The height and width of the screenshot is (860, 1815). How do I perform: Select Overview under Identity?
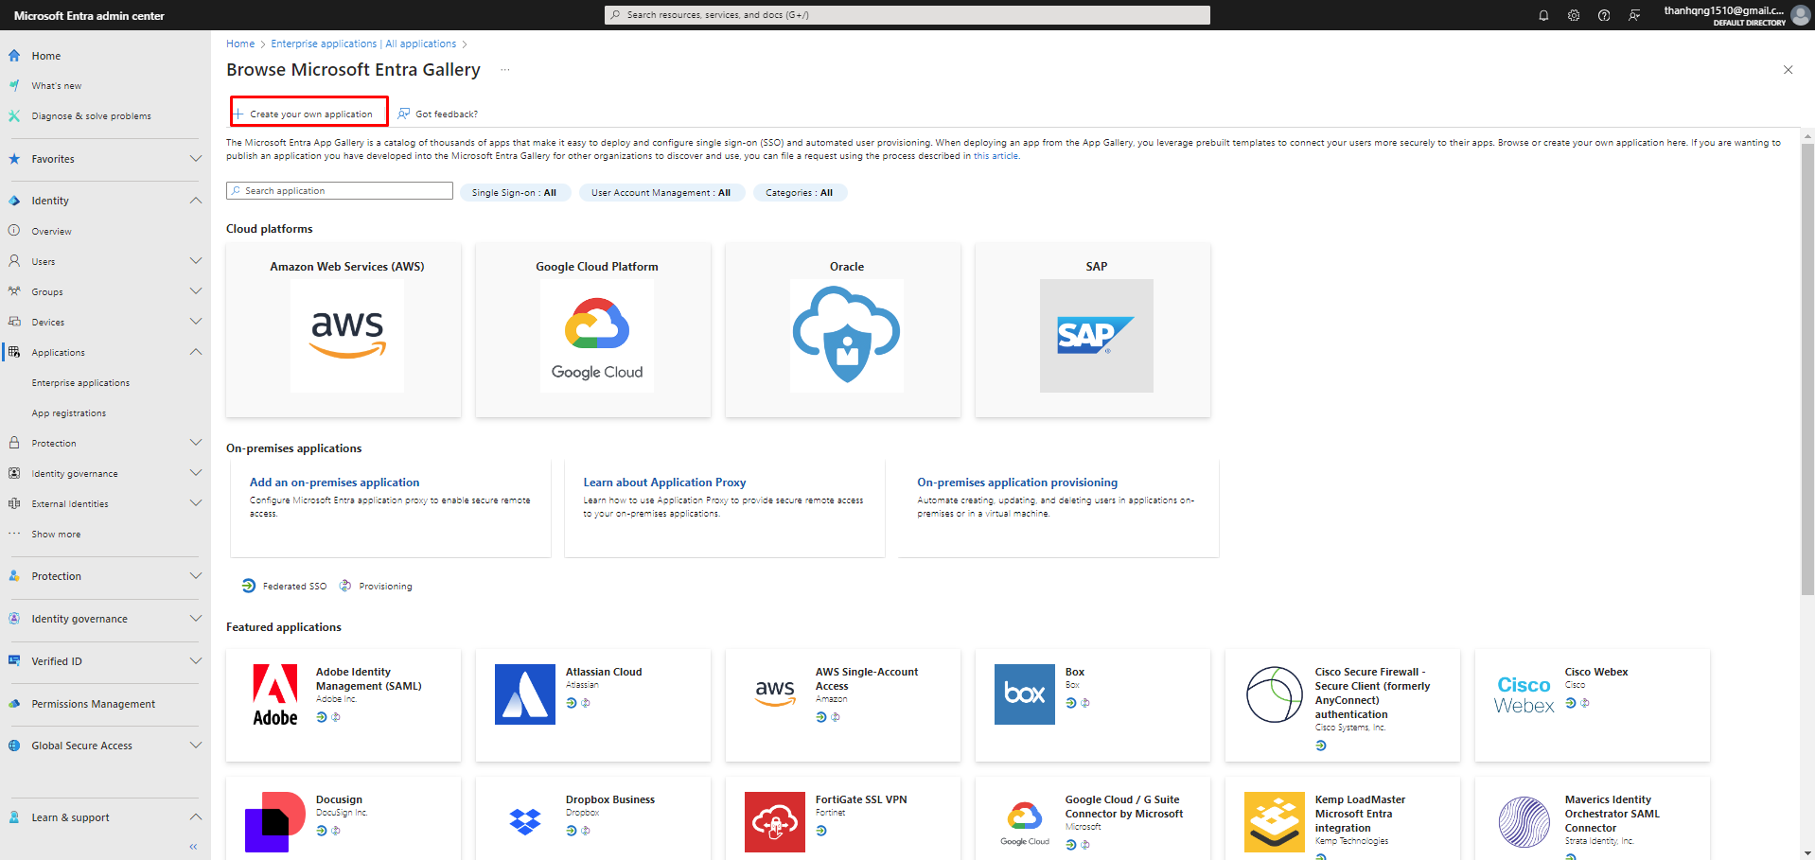coord(51,231)
